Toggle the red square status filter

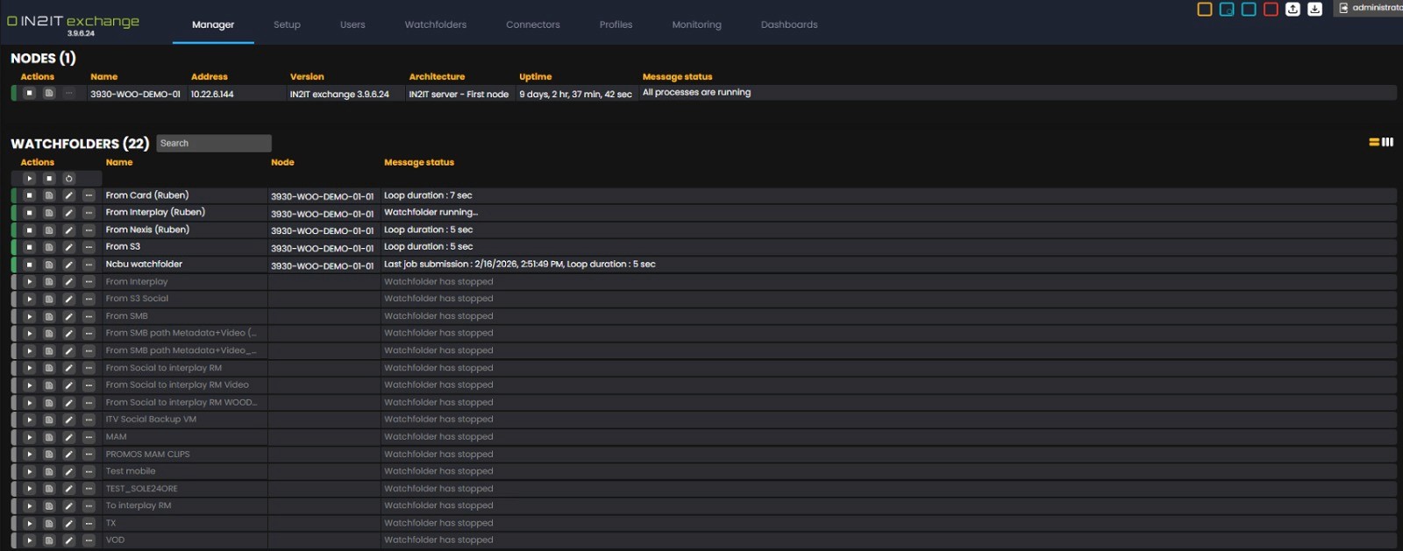click(1271, 9)
